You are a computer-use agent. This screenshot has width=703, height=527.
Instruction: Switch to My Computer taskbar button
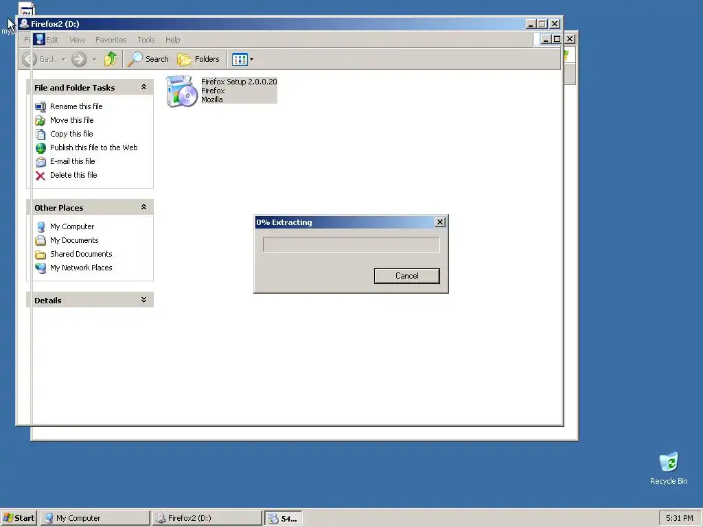click(95, 518)
